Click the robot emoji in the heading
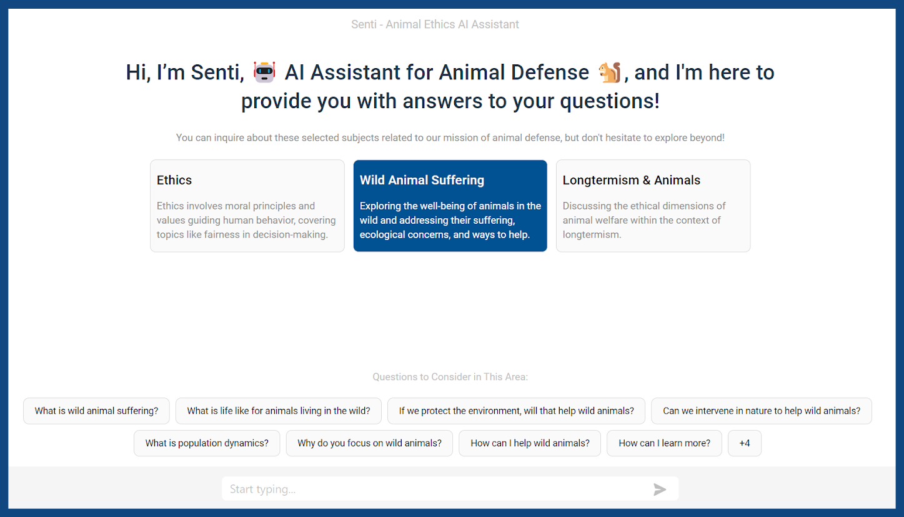 pos(264,73)
